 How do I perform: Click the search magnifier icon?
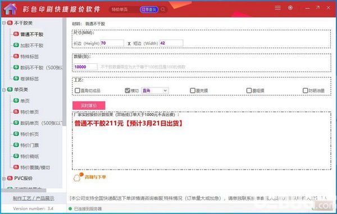(x=163, y=10)
